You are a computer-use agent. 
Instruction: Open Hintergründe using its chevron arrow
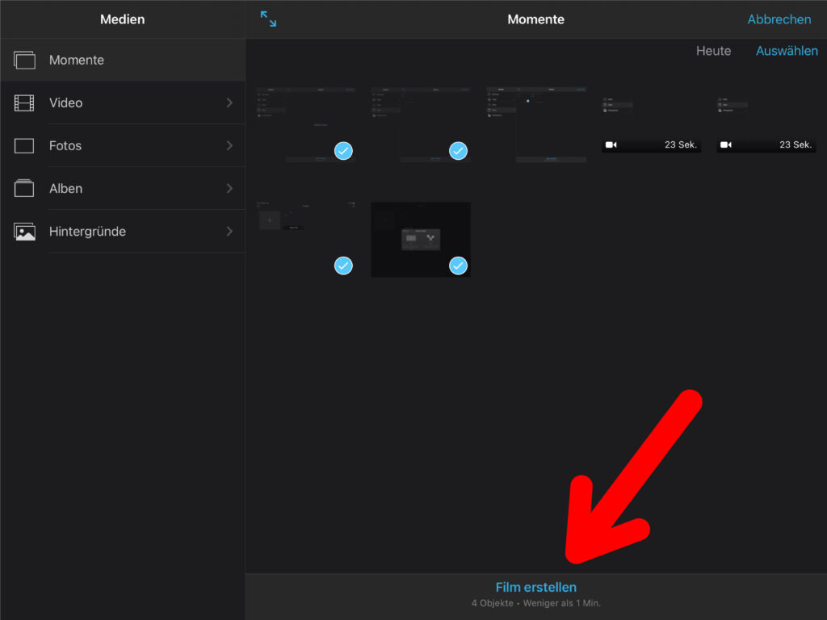pyautogui.click(x=229, y=232)
